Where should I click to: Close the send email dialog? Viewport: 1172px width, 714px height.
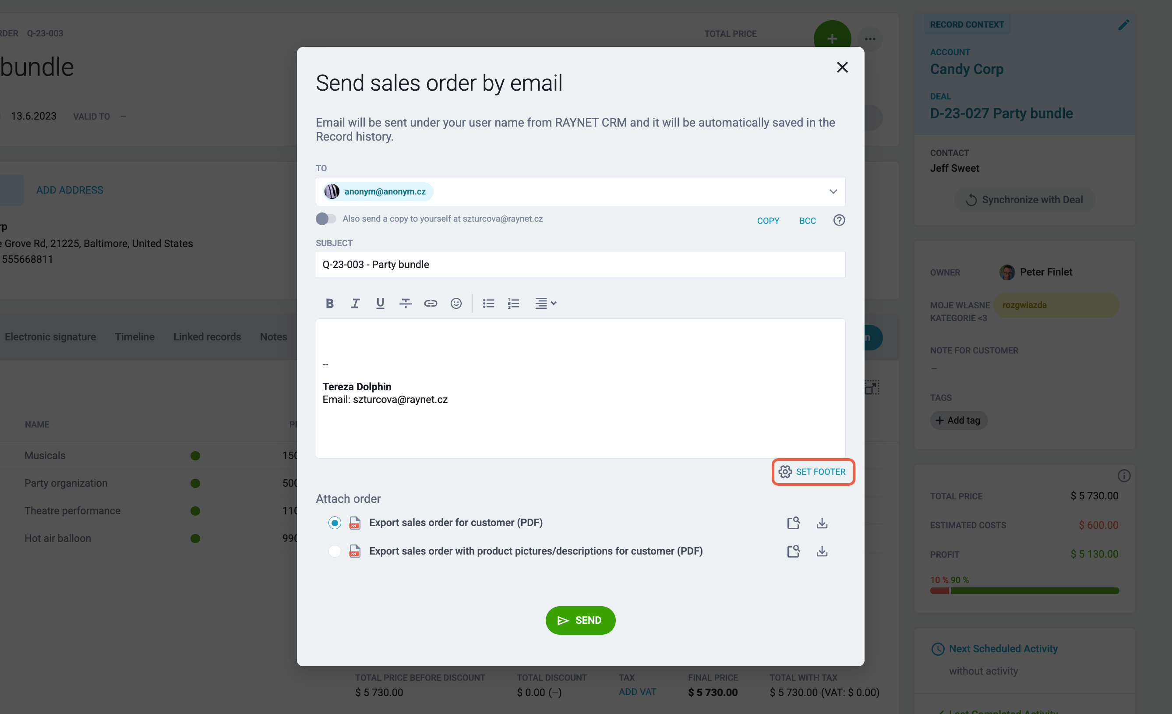(842, 67)
